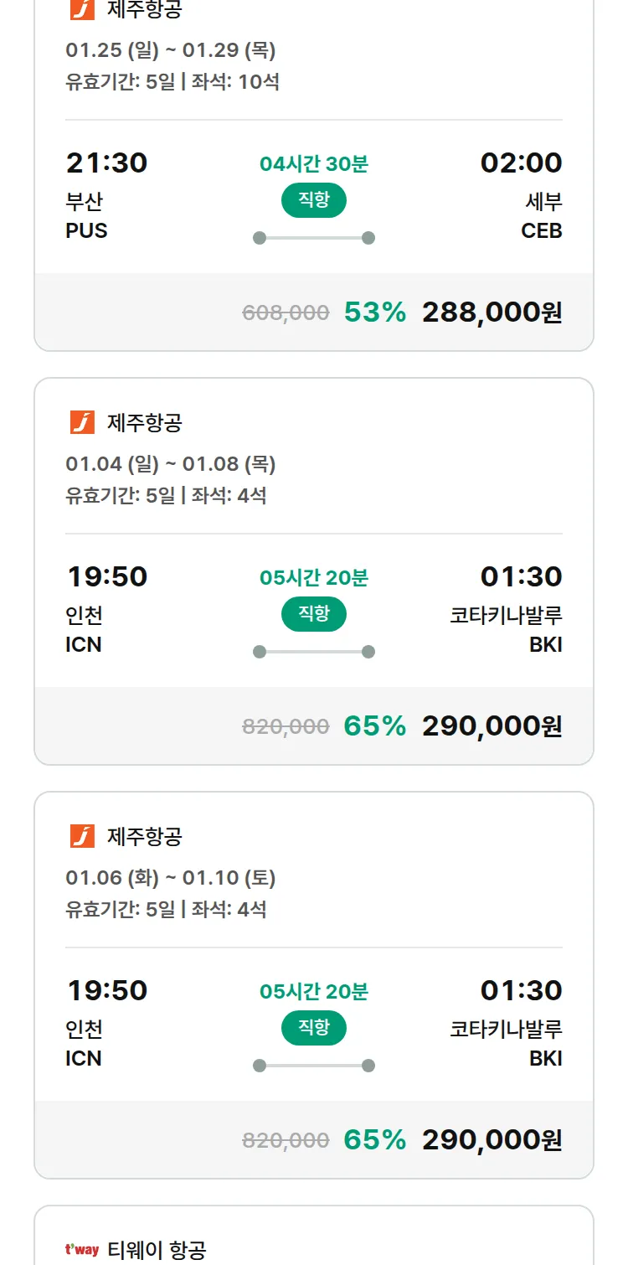Click the 티웨이 항공 airline name
Viewport: 628px width, 1265px height.
click(x=157, y=1250)
